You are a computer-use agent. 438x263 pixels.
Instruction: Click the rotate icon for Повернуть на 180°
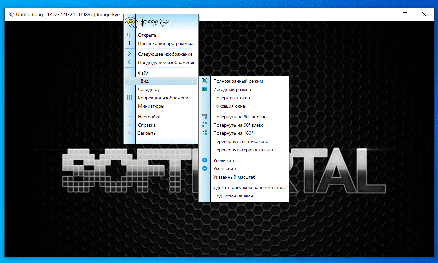[205, 133]
